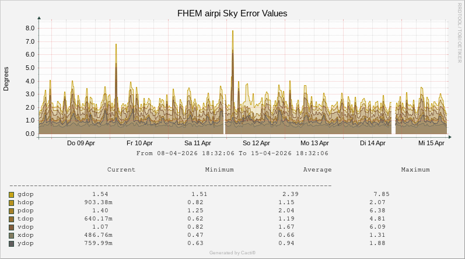Click the Generated by Cacti footer text
Viewport: 465px width, 259px height.
coord(232,253)
